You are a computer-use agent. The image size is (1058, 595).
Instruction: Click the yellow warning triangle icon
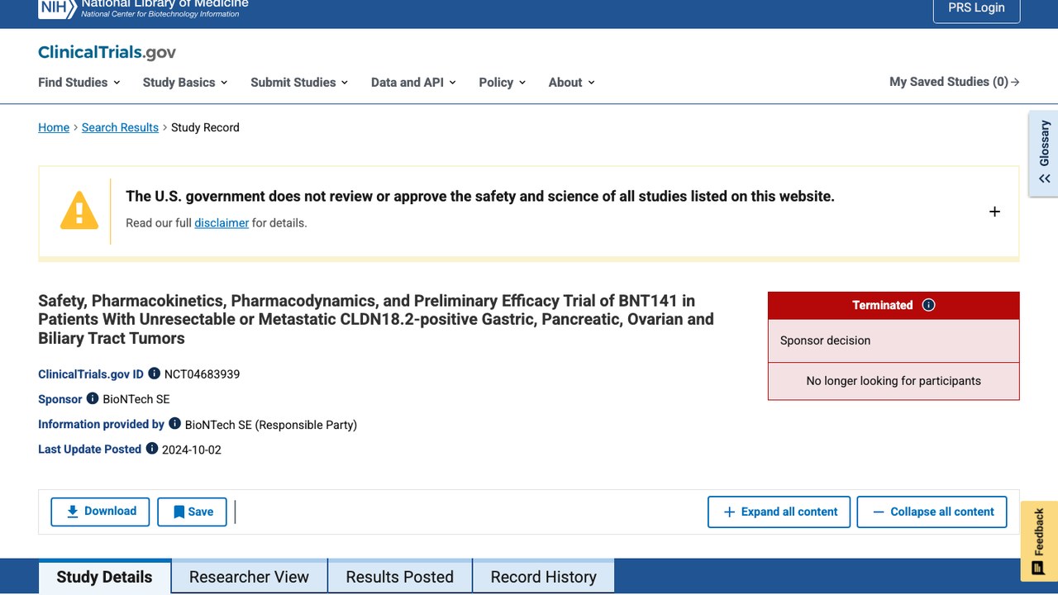point(79,211)
